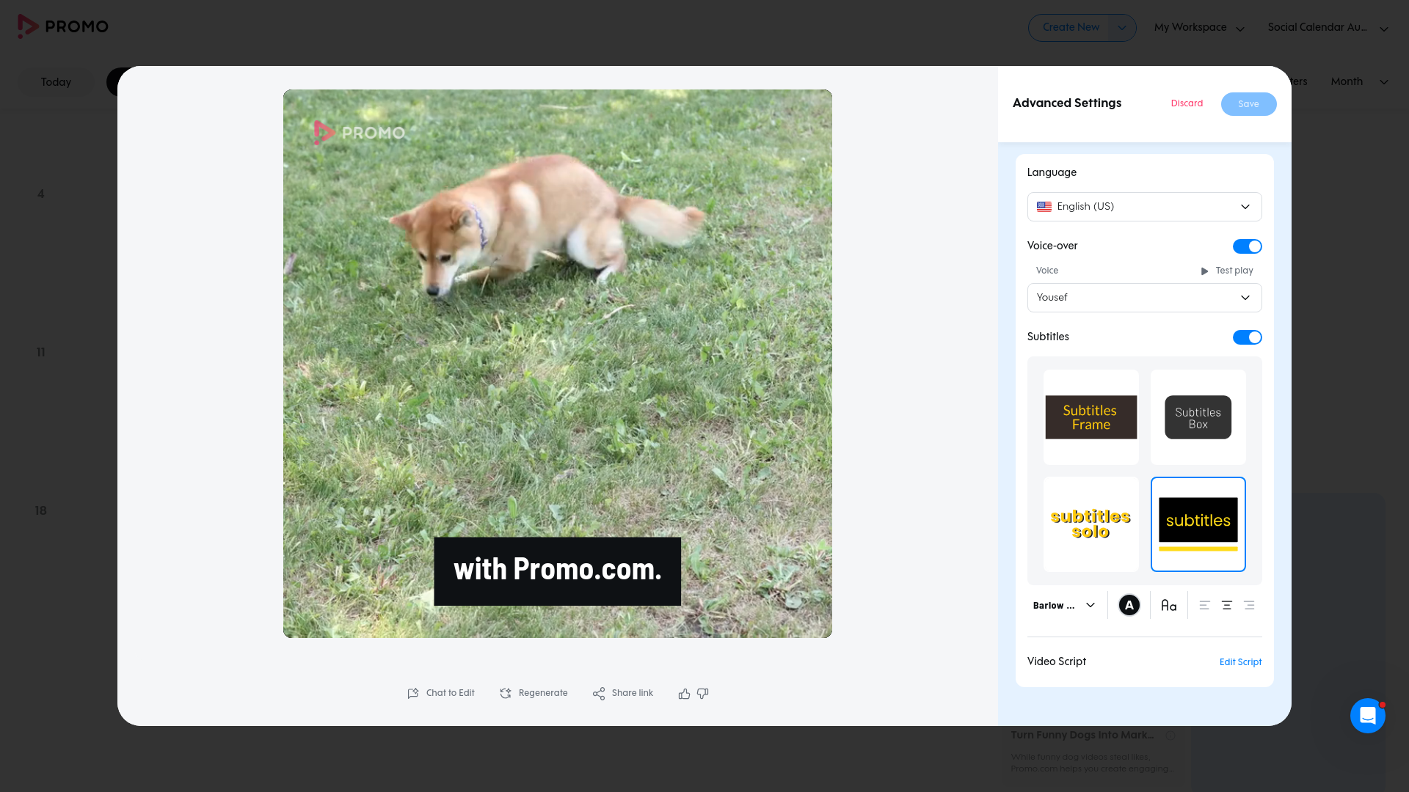The image size is (1409, 792).
Task: Click calendar day 11 in background
Action: coord(41,352)
